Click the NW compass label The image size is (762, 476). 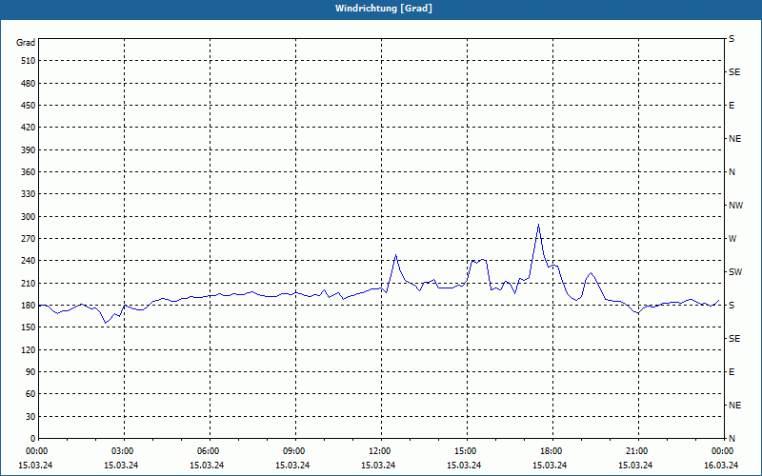pos(734,206)
